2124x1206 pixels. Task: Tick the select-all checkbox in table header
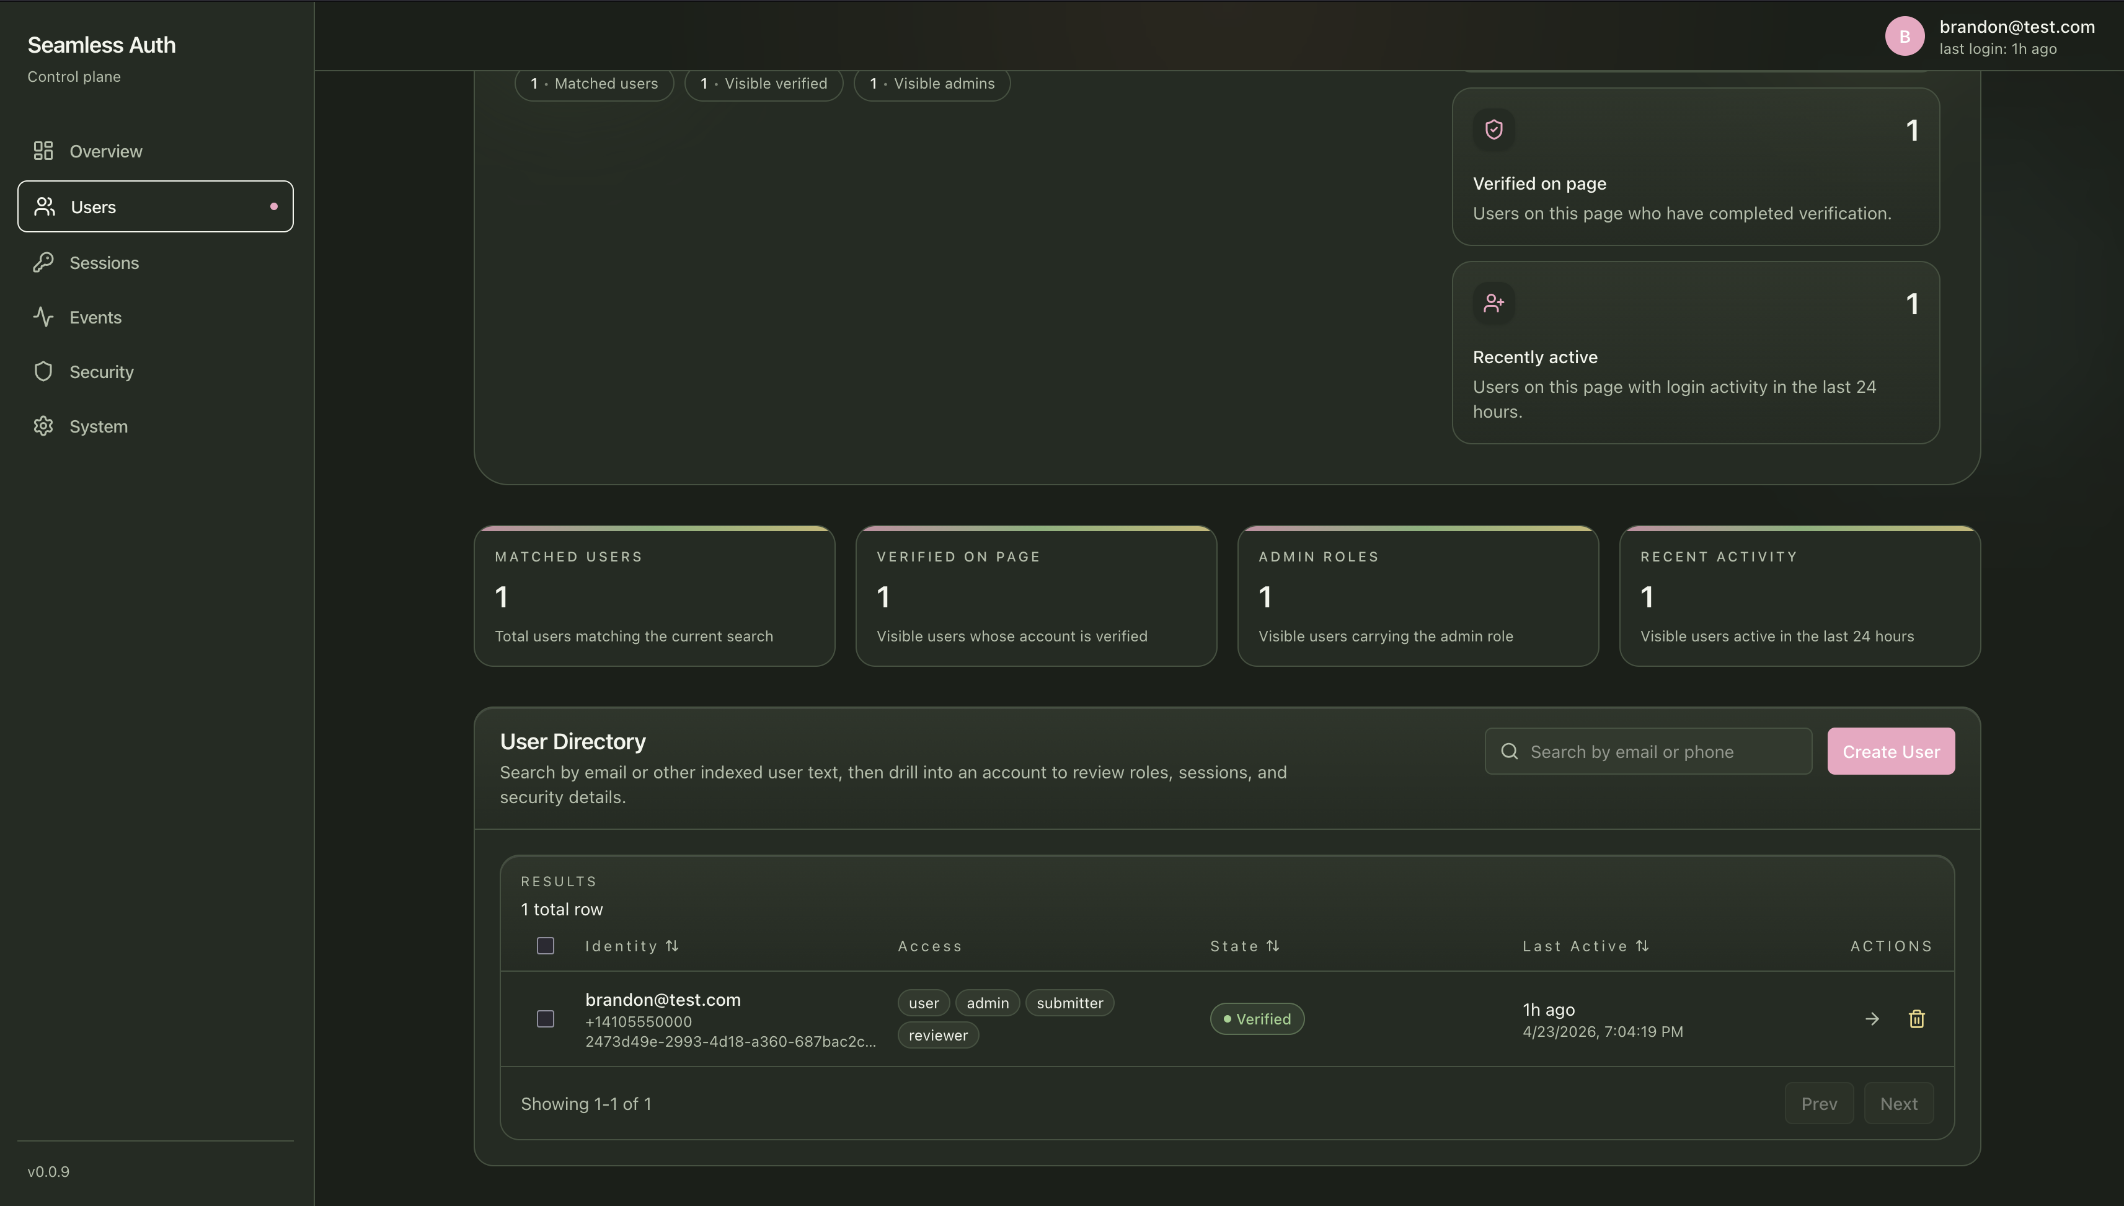tap(545, 946)
